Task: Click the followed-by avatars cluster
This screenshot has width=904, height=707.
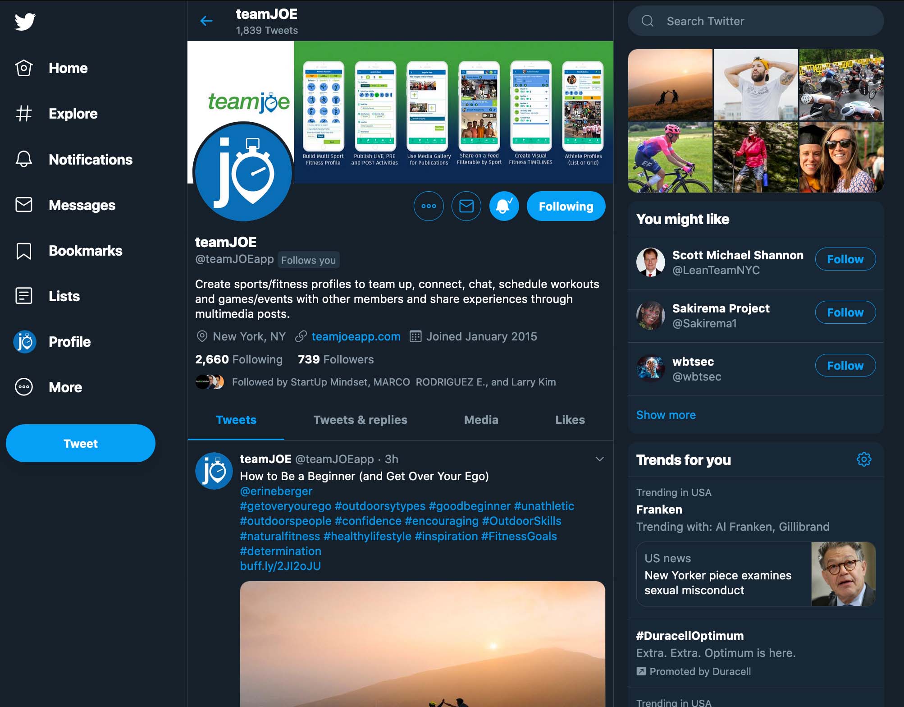Action: [210, 382]
